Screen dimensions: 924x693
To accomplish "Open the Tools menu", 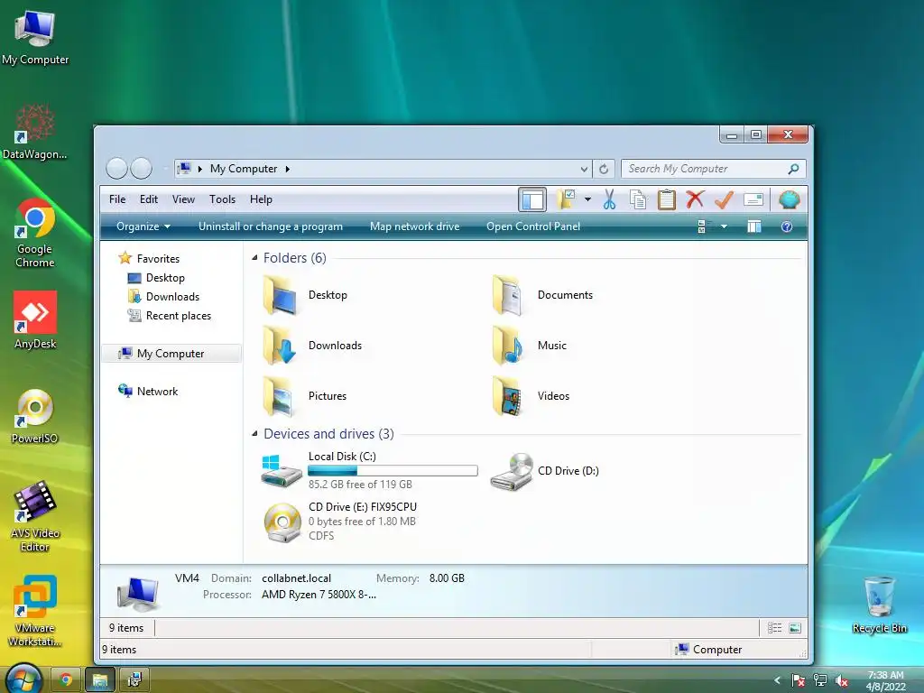I will (x=222, y=199).
